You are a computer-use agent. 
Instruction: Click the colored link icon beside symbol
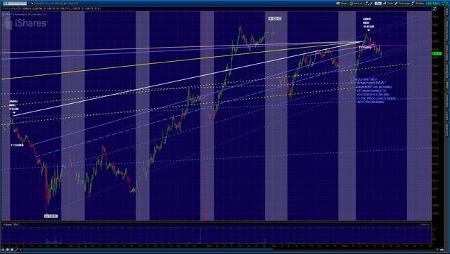tap(32, 4)
